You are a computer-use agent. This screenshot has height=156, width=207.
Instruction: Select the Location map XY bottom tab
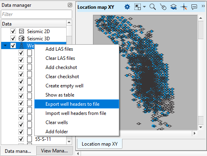pos(100,144)
